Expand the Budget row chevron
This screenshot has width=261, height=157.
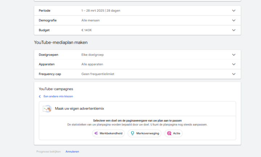point(234,30)
